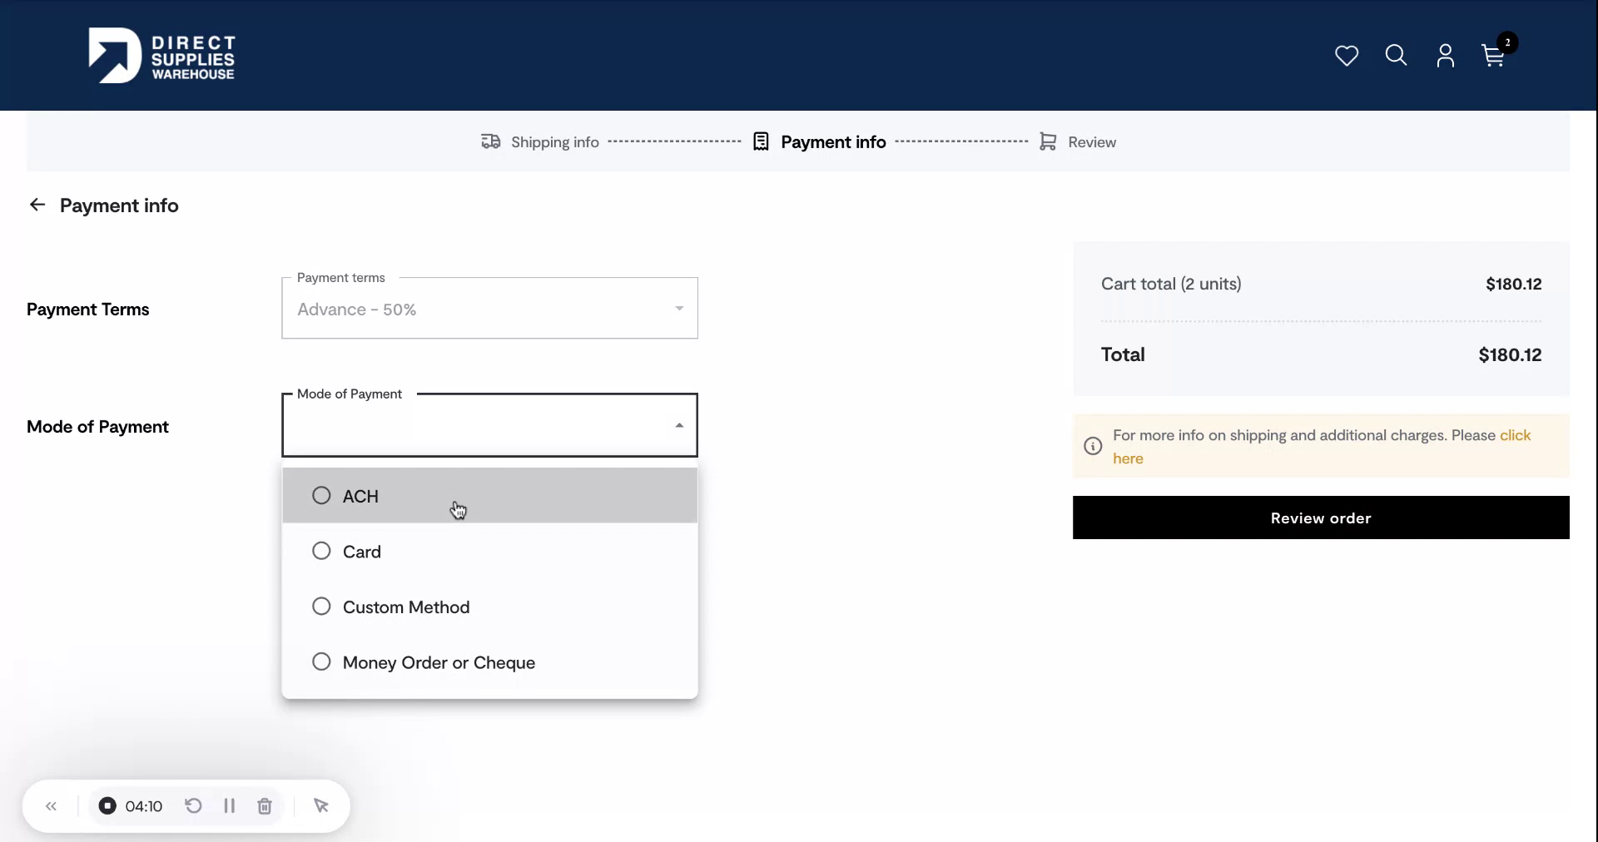Viewport: 1598px width, 842px height.
Task: Click the search icon in the header
Action: (1395, 56)
